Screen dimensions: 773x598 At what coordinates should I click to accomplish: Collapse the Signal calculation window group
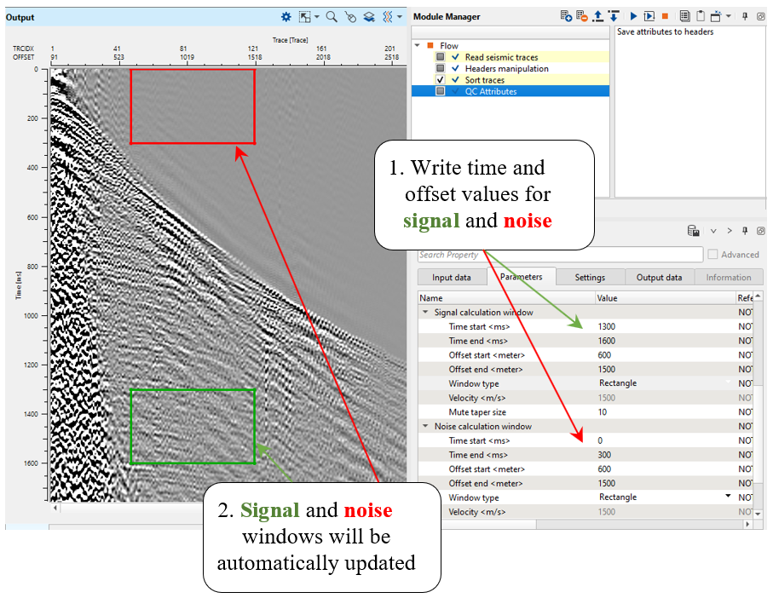pos(426,313)
